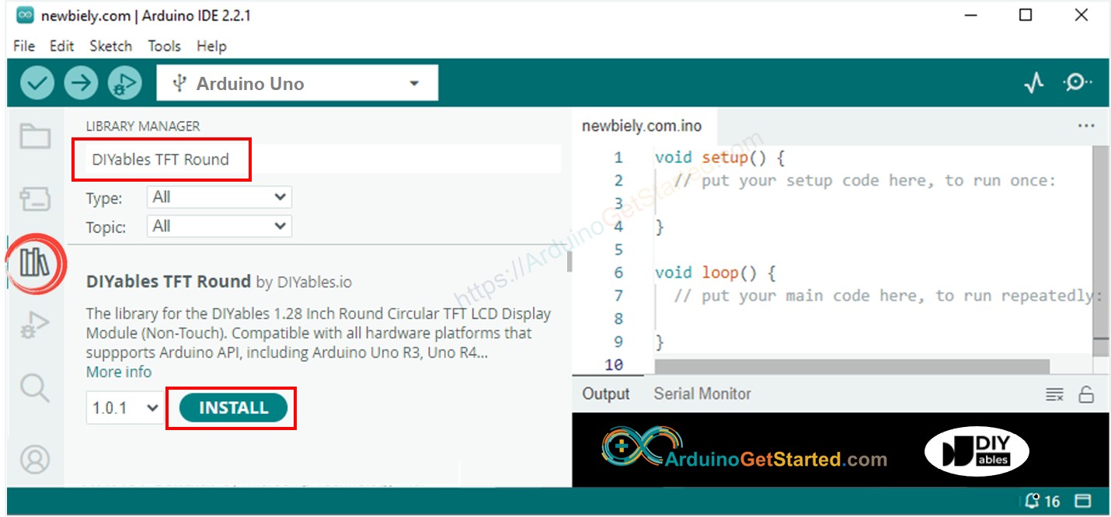Image resolution: width=1111 pixels, height=517 pixels.
Task: Upload the sketch to Arduino Uno
Action: (81, 82)
